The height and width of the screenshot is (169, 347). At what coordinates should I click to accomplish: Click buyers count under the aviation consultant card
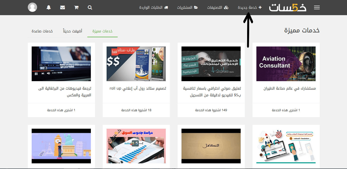(x=286, y=110)
